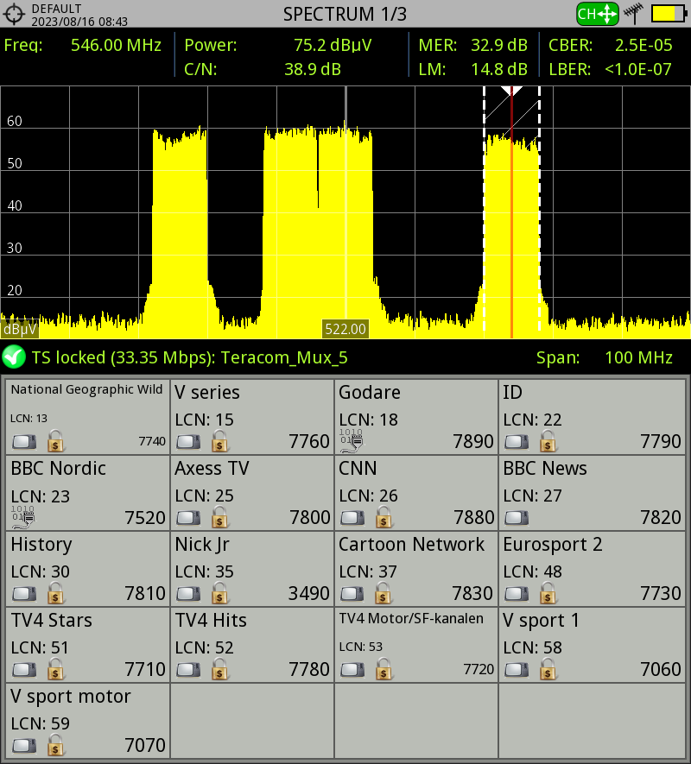Select the Godare service cell
The height and width of the screenshot is (764, 691).
416,417
